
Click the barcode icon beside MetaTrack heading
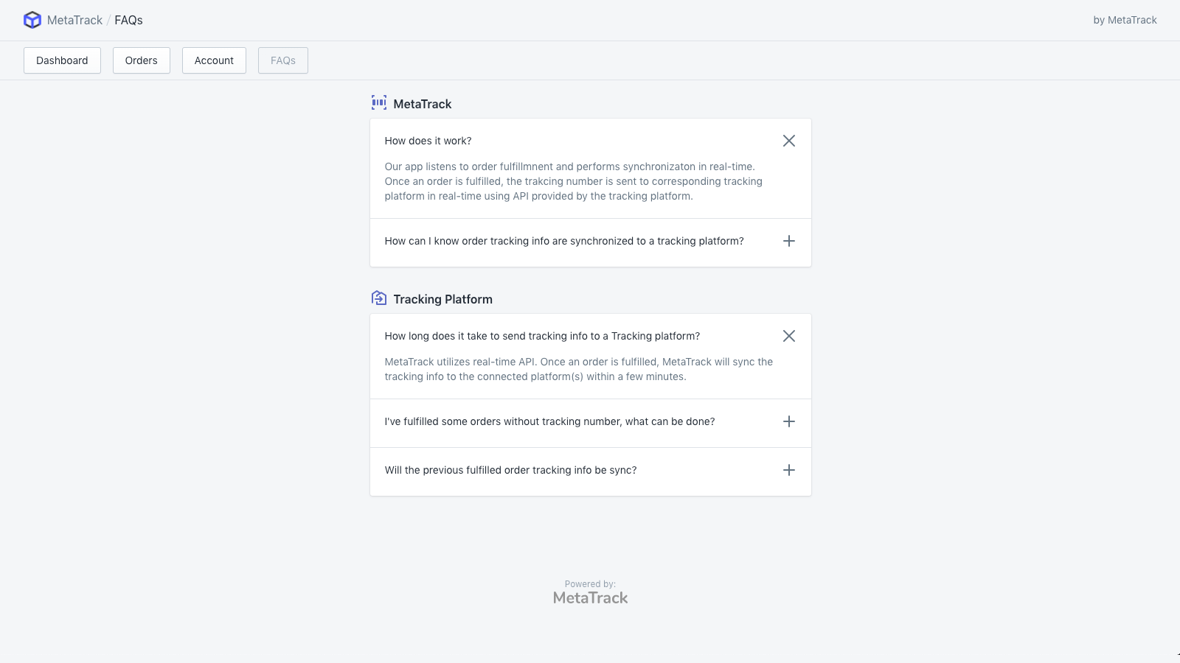[x=379, y=103]
